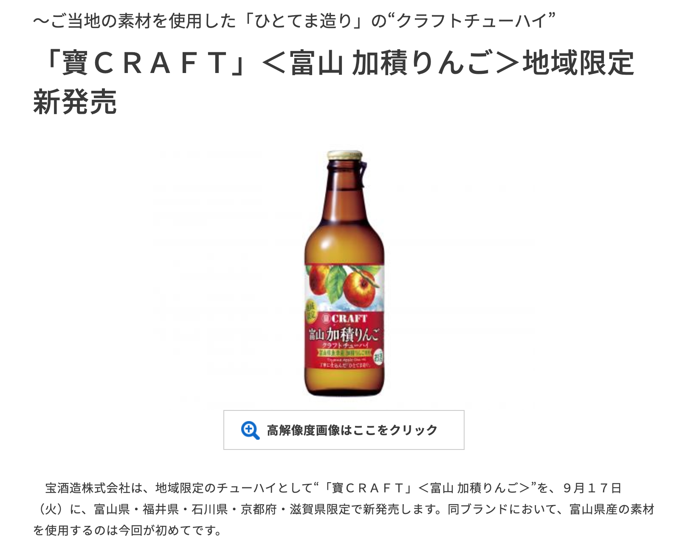Open the 高解像度画像はここをクリック button
Viewport: 699px width, 545px height.
point(344,430)
